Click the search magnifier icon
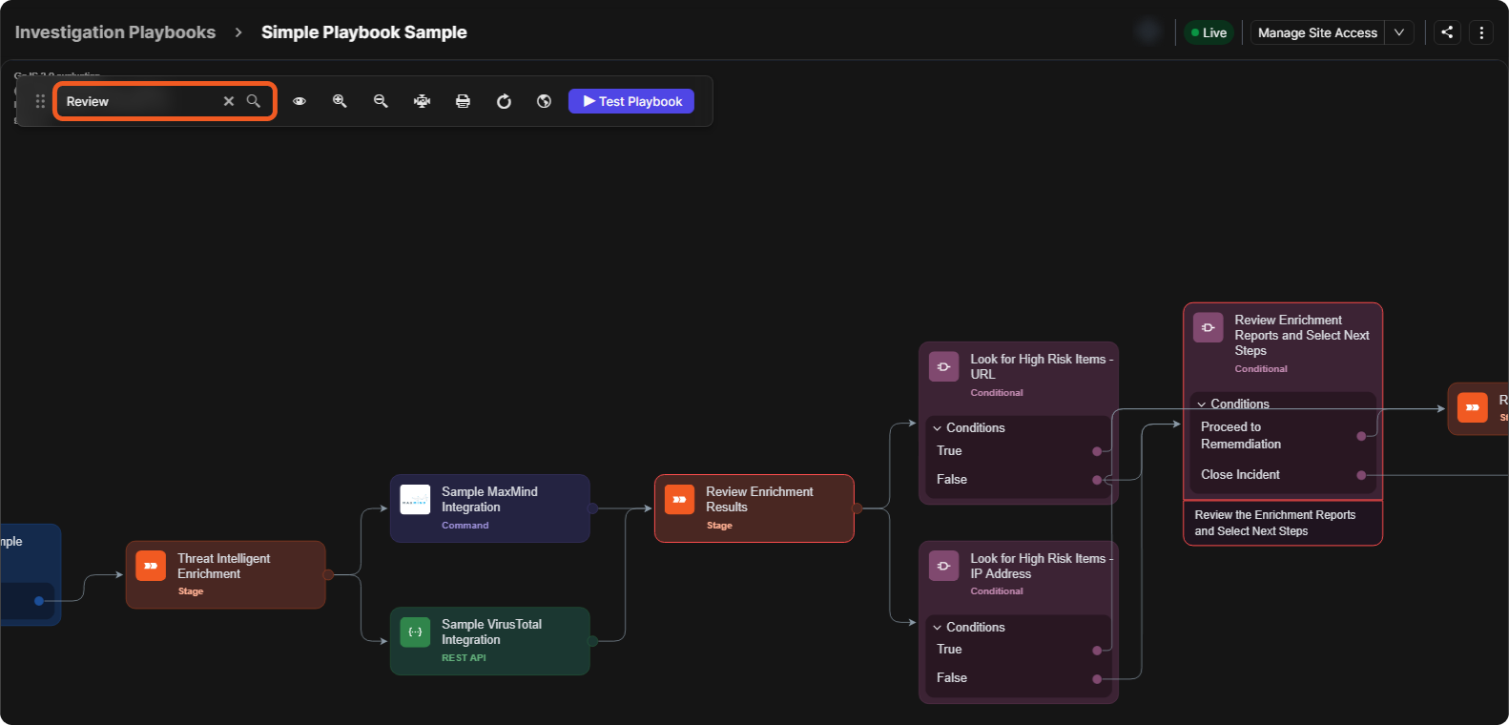This screenshot has height=725, width=1509. [254, 101]
